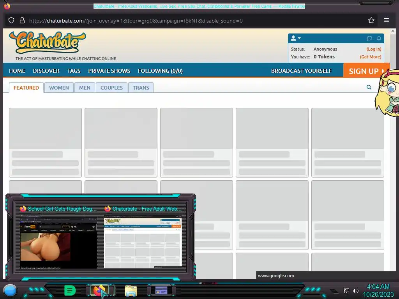Click the BROADCAST YOURSELF link
Screen dimensions: 399x299
point(301,71)
